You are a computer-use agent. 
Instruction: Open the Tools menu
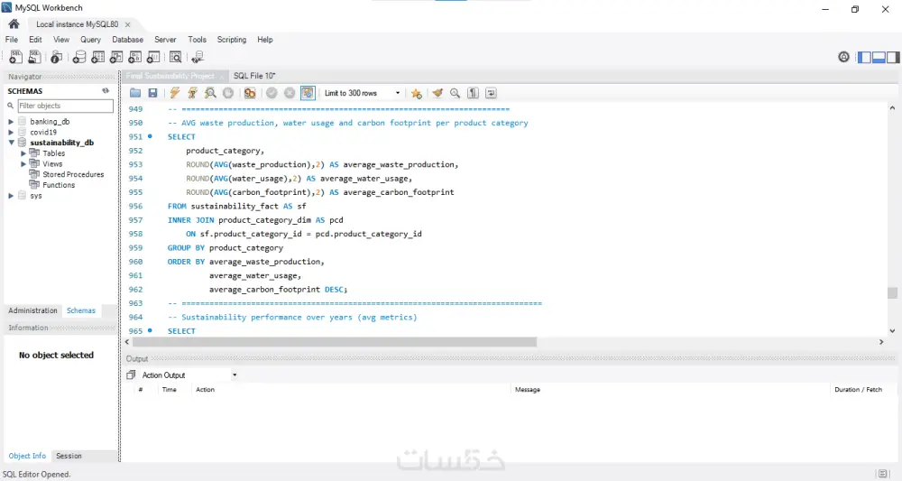coord(197,40)
